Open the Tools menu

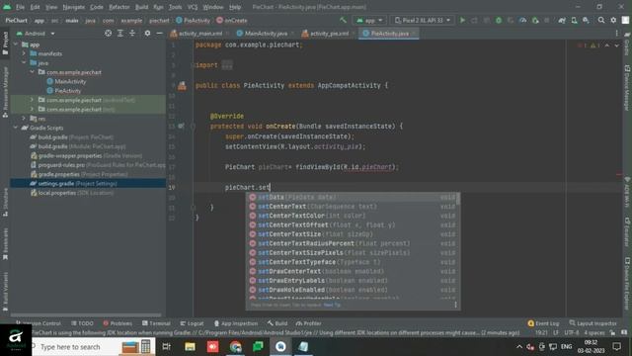pos(175,7)
